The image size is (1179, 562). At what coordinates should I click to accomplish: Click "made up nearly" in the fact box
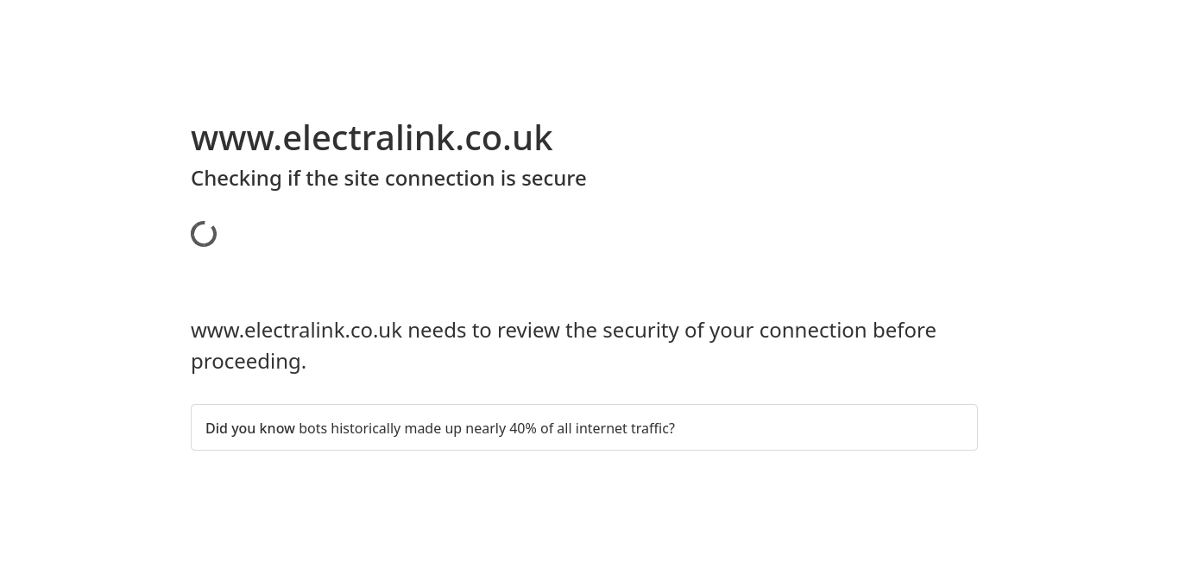[455, 428]
